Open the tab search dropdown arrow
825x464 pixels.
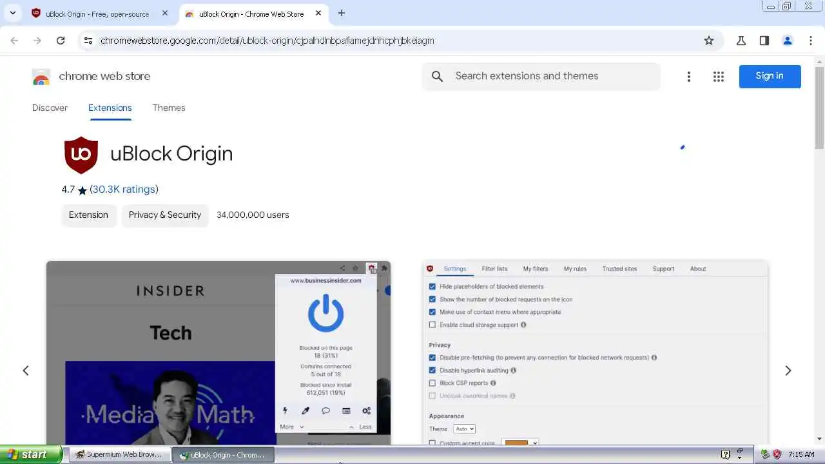click(x=12, y=13)
